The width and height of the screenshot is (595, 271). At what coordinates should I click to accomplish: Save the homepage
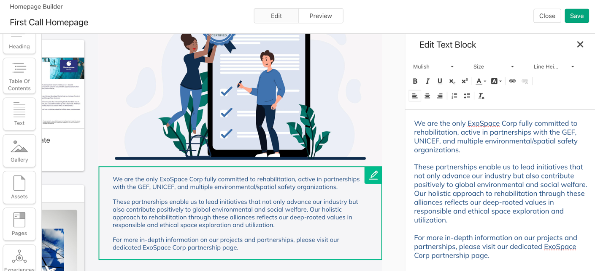[x=577, y=16]
